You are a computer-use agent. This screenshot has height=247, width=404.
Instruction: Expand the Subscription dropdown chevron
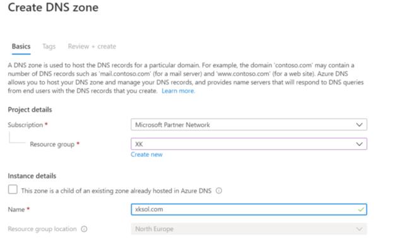click(359, 125)
